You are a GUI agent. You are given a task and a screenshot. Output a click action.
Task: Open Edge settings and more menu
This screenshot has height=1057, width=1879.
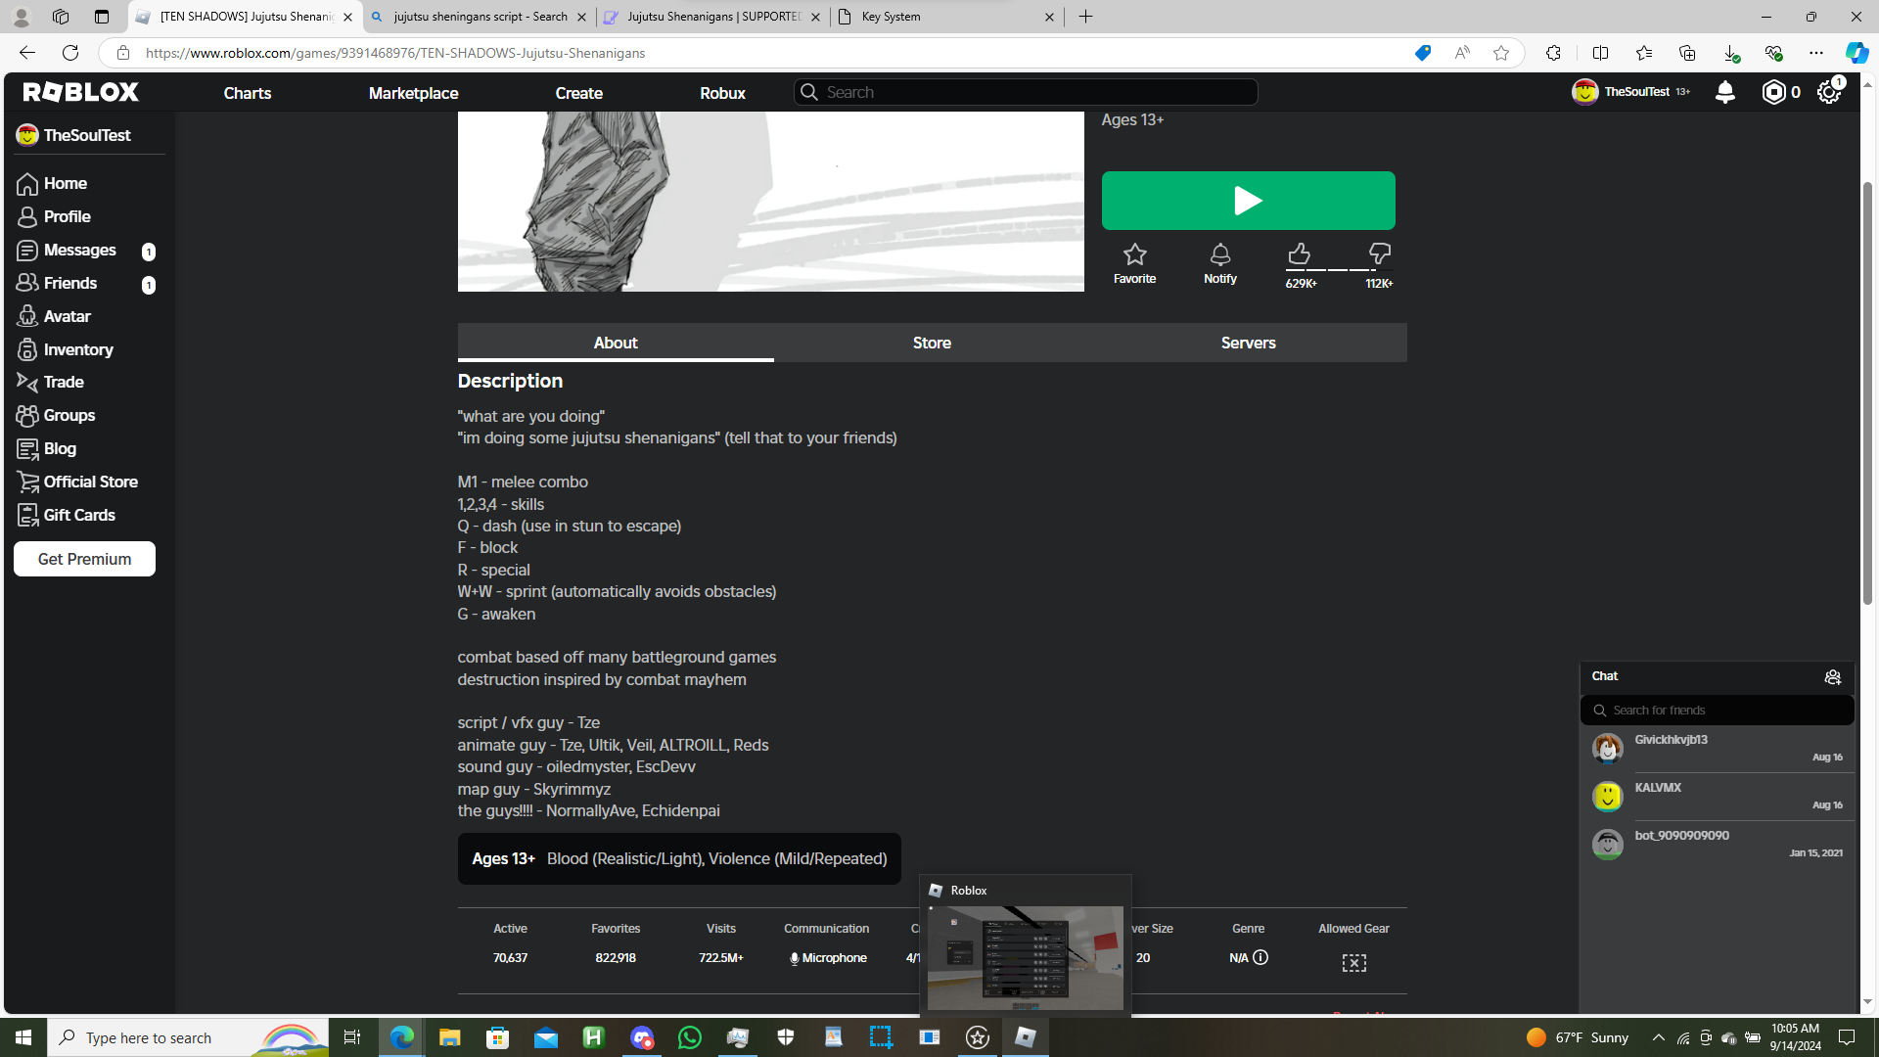point(1815,53)
